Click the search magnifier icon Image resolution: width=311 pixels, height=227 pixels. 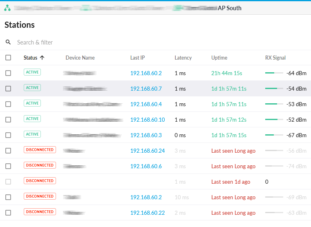coord(8,42)
